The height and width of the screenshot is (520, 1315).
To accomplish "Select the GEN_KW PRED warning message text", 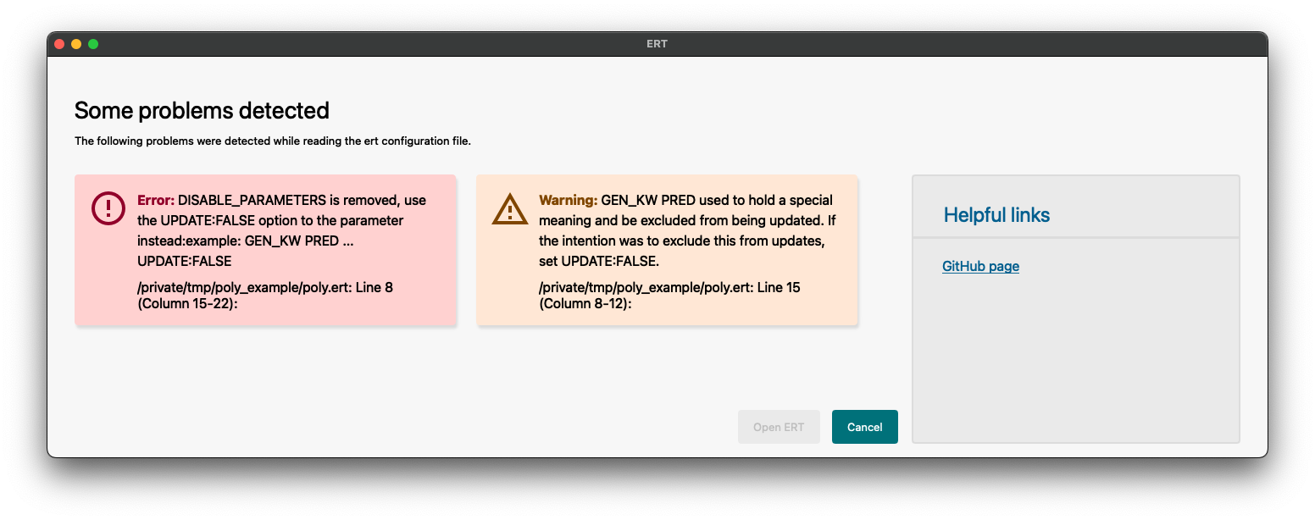I will pos(687,230).
